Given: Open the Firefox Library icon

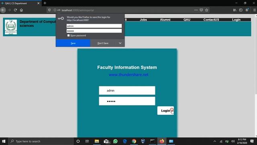Looking at the screenshot, I should tap(235, 10).
